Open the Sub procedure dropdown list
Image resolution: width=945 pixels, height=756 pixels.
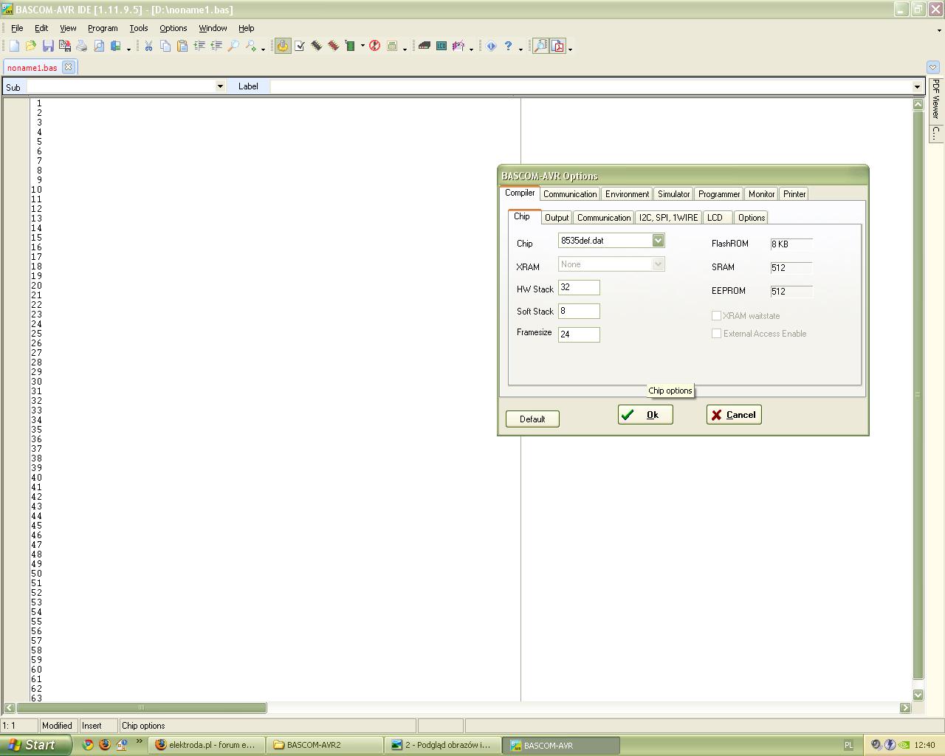219,86
